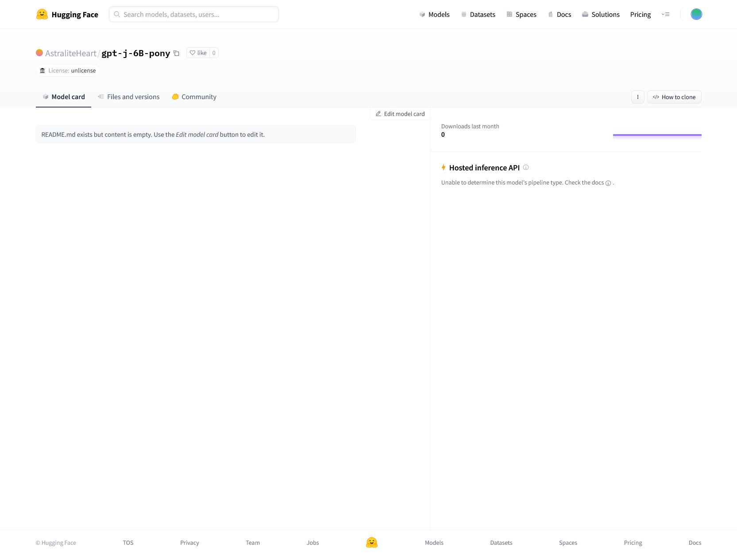Image resolution: width=737 pixels, height=558 pixels.
Task: Open Pricing link in footer
Action: [633, 543]
